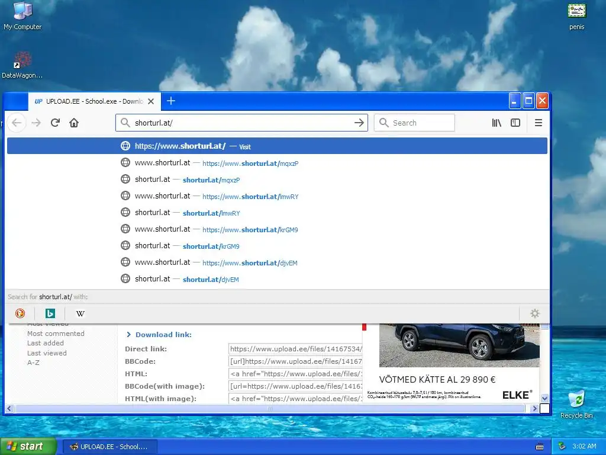Select the Recycle Bin desktop icon
The image size is (606, 455).
tap(576, 405)
